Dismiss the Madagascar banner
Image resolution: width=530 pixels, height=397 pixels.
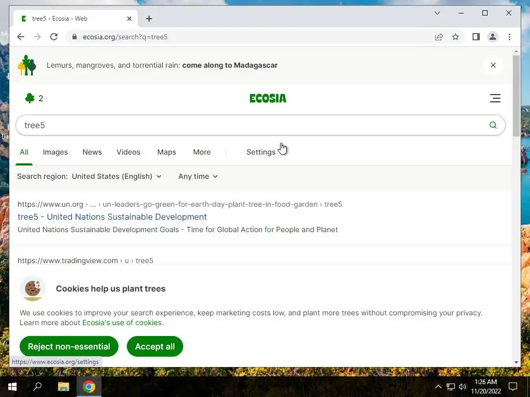tap(493, 65)
